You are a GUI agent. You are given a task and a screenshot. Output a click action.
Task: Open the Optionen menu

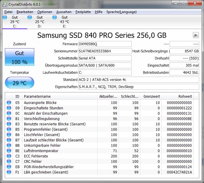(44, 12)
